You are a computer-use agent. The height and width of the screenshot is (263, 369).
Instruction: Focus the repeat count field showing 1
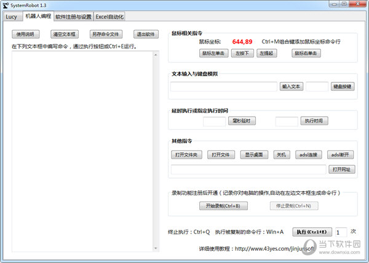point(341,232)
